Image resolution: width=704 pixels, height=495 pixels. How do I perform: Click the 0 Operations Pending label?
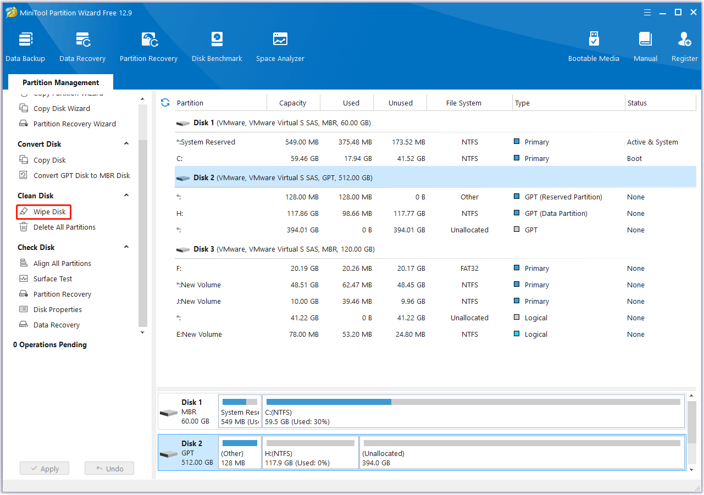(49, 344)
